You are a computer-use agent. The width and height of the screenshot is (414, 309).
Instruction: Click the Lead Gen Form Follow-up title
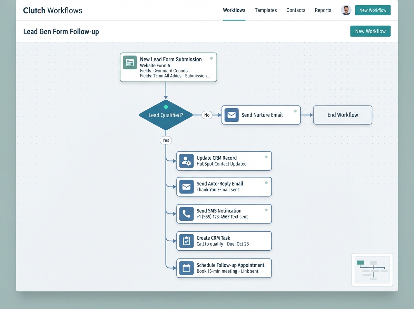click(x=61, y=32)
